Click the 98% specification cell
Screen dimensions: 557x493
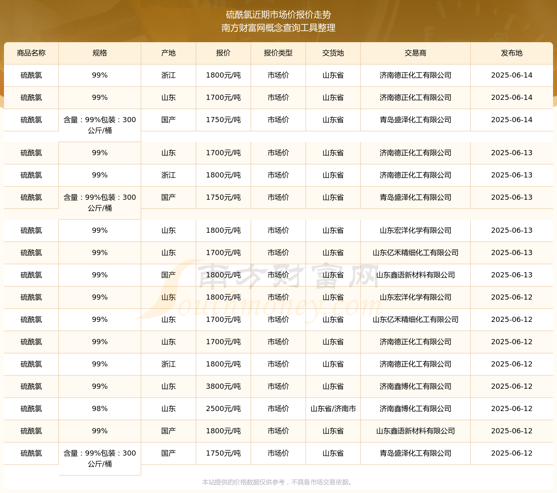coord(100,409)
